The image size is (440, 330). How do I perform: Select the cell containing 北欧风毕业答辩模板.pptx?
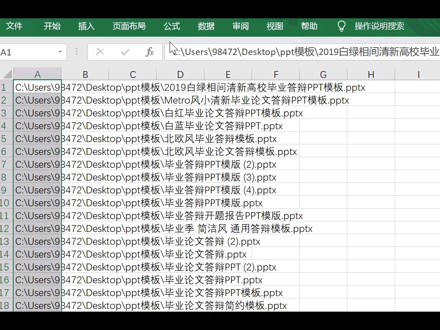[x=38, y=139]
